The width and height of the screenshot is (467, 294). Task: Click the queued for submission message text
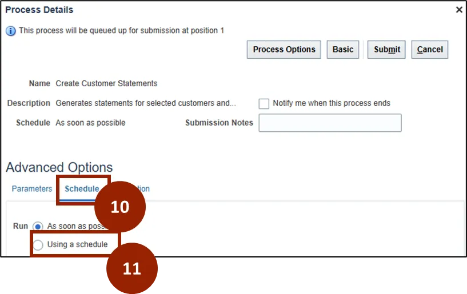(121, 31)
